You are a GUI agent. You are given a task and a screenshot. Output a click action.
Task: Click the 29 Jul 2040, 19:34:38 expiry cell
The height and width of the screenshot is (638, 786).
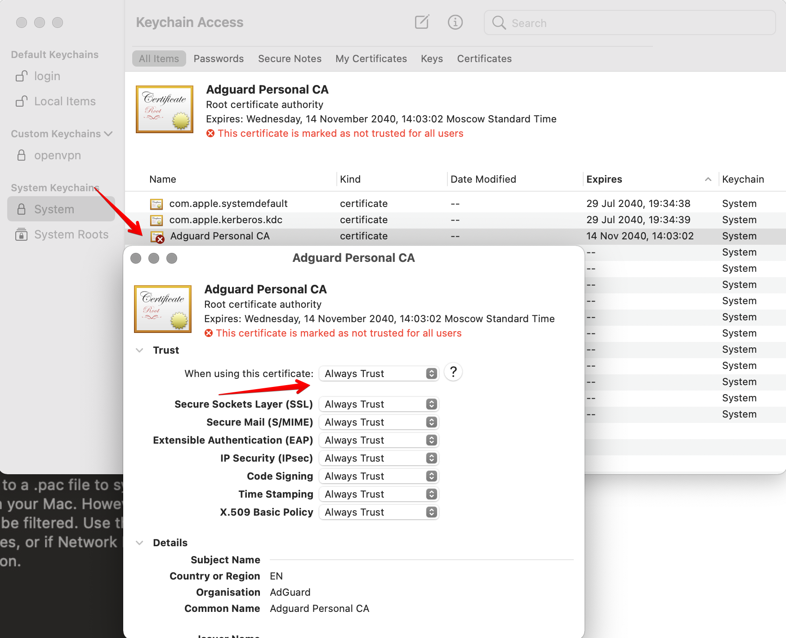click(x=638, y=203)
